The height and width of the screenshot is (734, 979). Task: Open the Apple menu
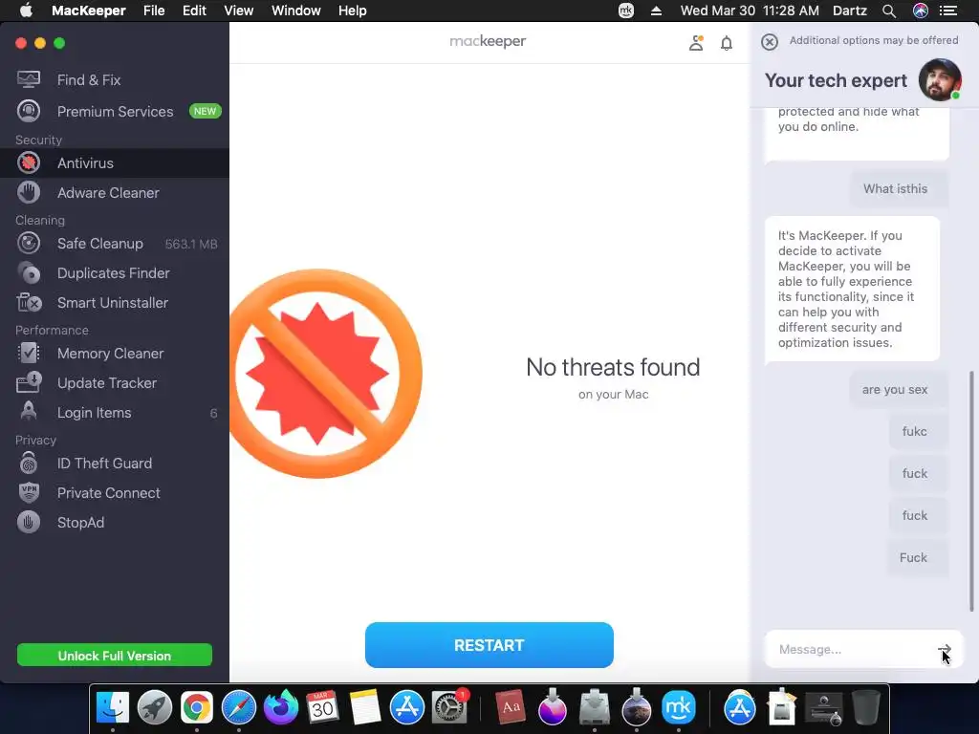pyautogui.click(x=26, y=11)
